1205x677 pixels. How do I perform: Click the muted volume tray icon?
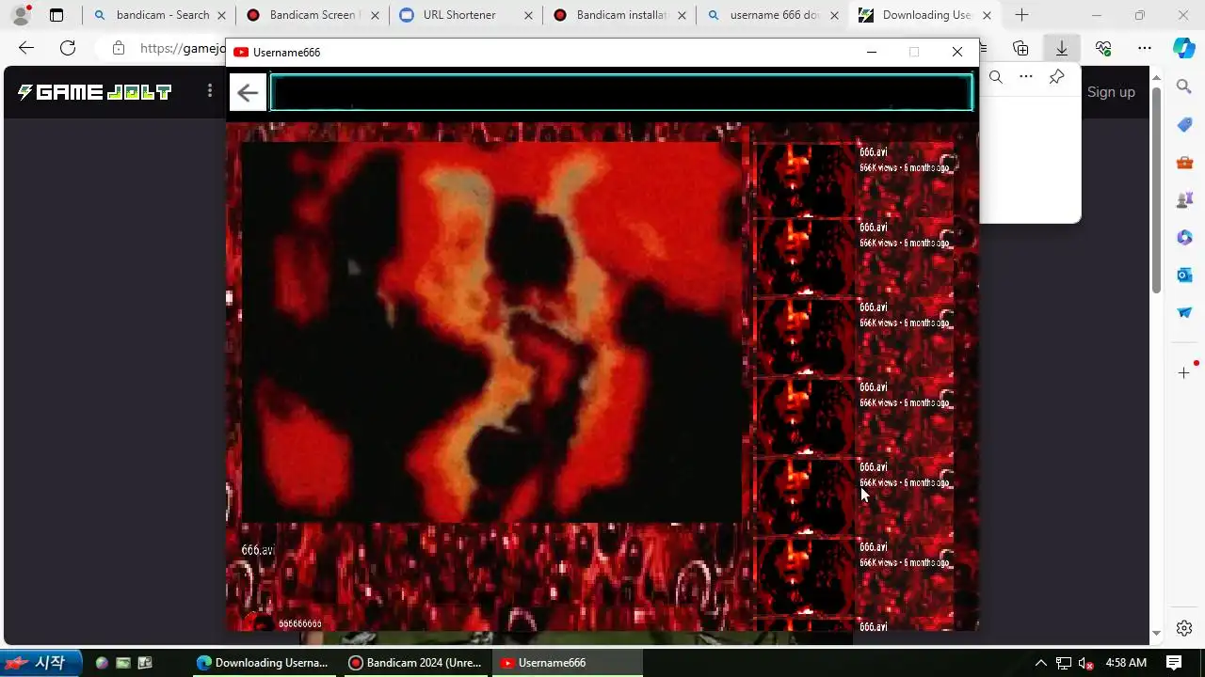pyautogui.click(x=1085, y=663)
